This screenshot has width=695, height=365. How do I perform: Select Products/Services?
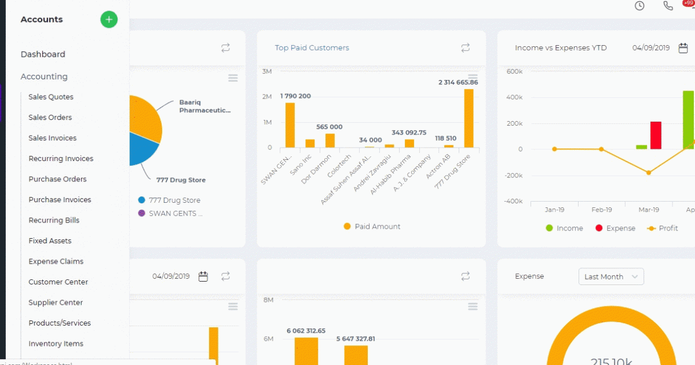click(x=60, y=323)
